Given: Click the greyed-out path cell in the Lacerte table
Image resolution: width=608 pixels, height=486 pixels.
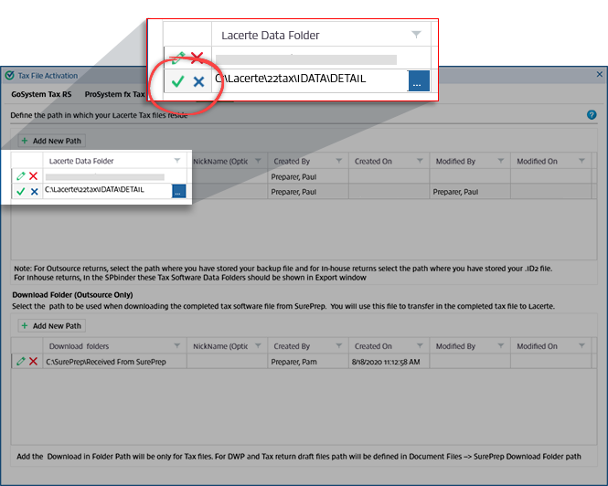Looking at the screenshot, I should pos(115,176).
